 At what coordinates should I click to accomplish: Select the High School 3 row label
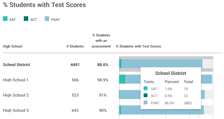16,110
